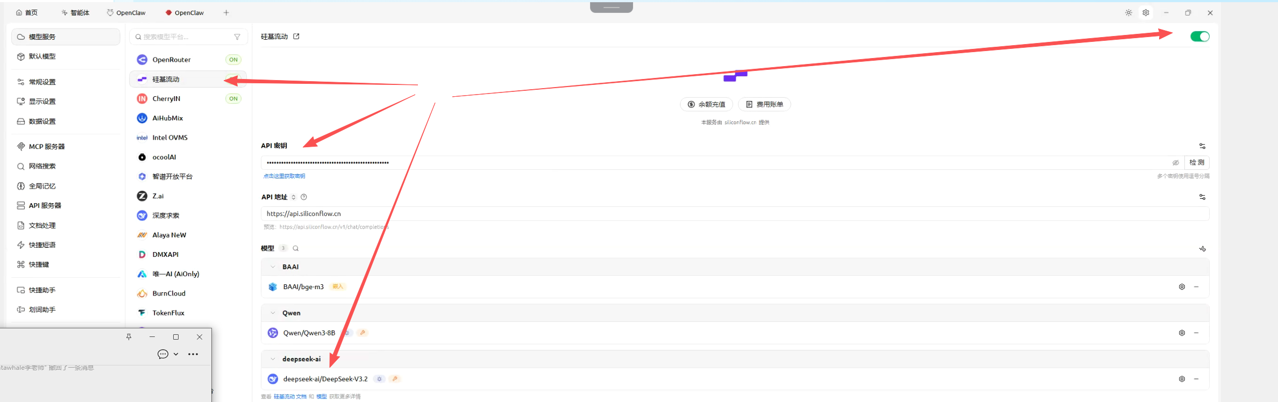
Task: Open 快捷键 settings
Action: pyautogui.click(x=66, y=264)
